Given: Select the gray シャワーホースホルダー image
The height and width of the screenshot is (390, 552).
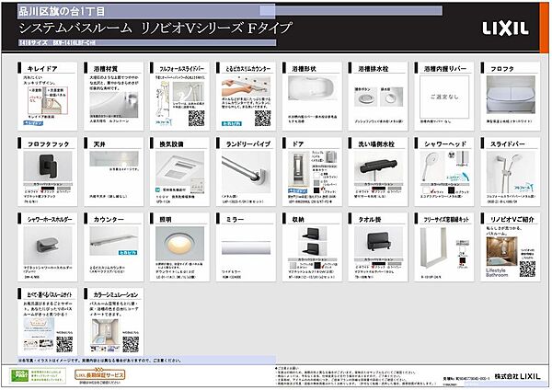Looking at the screenshot, I should (x=48, y=246).
